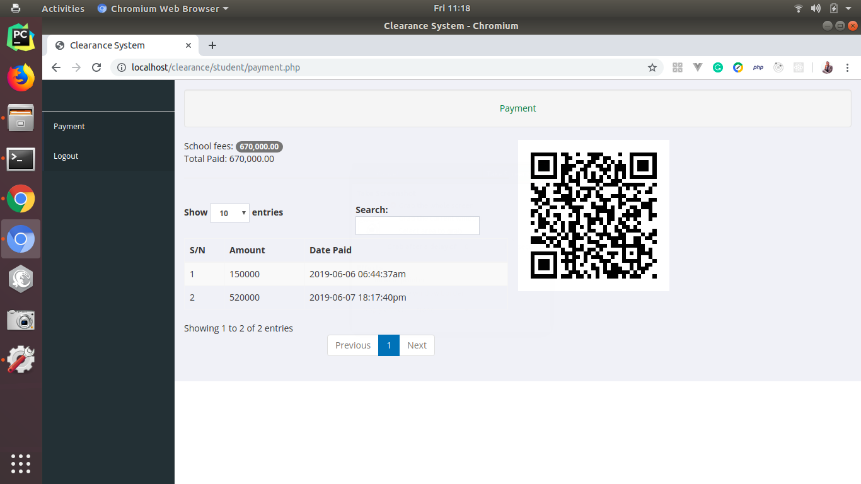Image resolution: width=861 pixels, height=484 pixels.
Task: Click the Previous pagination button
Action: tap(352, 345)
